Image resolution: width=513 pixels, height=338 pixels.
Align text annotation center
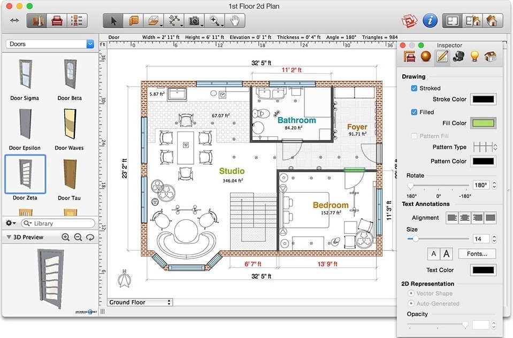tap(464, 218)
